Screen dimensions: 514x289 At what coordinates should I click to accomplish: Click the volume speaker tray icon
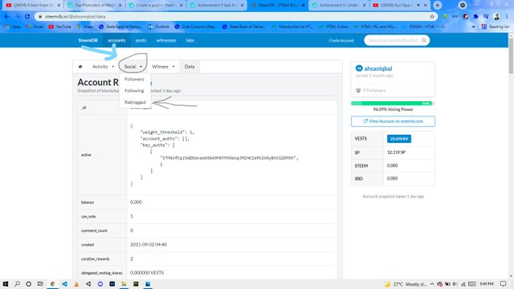point(455,283)
